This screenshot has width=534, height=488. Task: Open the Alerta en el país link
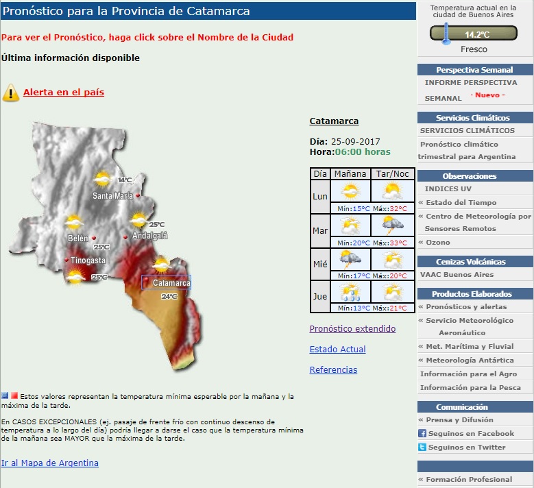pyautogui.click(x=64, y=93)
